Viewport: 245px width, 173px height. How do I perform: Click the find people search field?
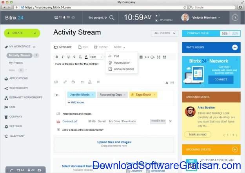click(x=98, y=18)
